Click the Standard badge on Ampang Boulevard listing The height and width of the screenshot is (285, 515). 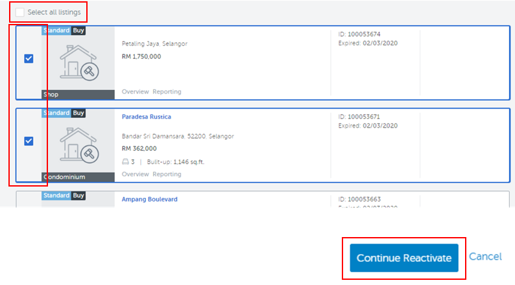pyautogui.click(x=56, y=196)
